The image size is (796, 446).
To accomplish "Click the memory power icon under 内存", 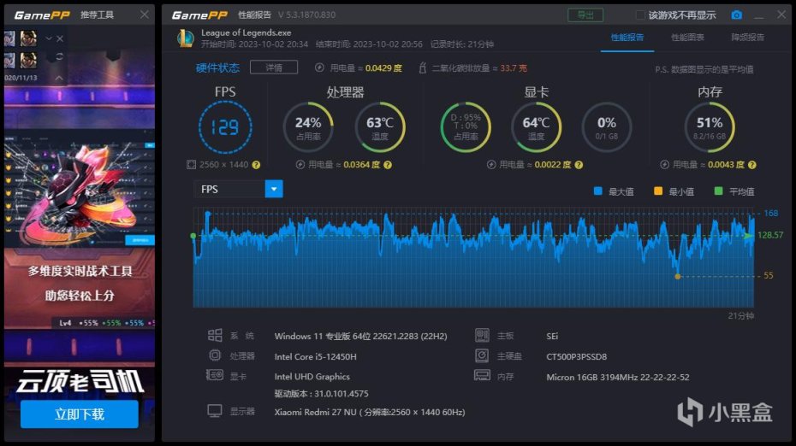I will 664,165.
